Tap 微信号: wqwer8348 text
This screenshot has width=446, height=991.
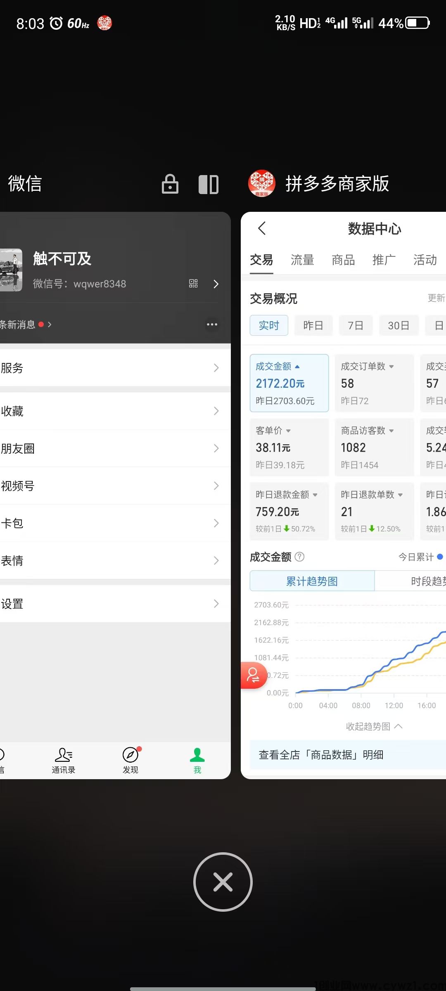pyautogui.click(x=79, y=284)
